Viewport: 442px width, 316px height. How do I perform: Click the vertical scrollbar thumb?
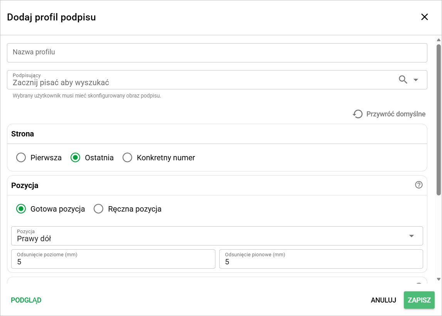click(439, 119)
